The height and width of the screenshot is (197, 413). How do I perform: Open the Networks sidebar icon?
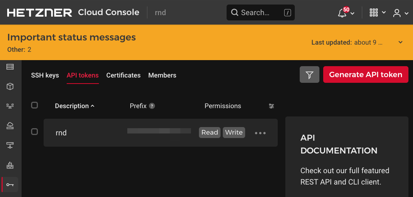point(10,145)
